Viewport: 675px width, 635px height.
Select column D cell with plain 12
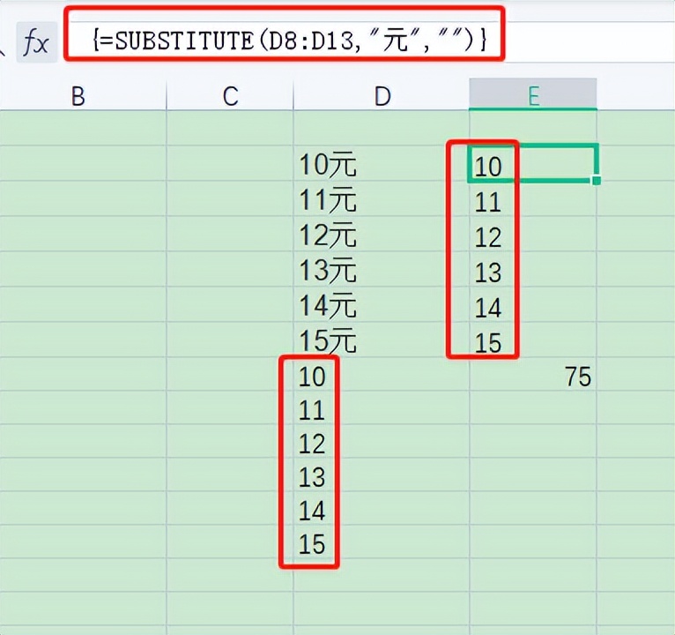pyautogui.click(x=382, y=442)
